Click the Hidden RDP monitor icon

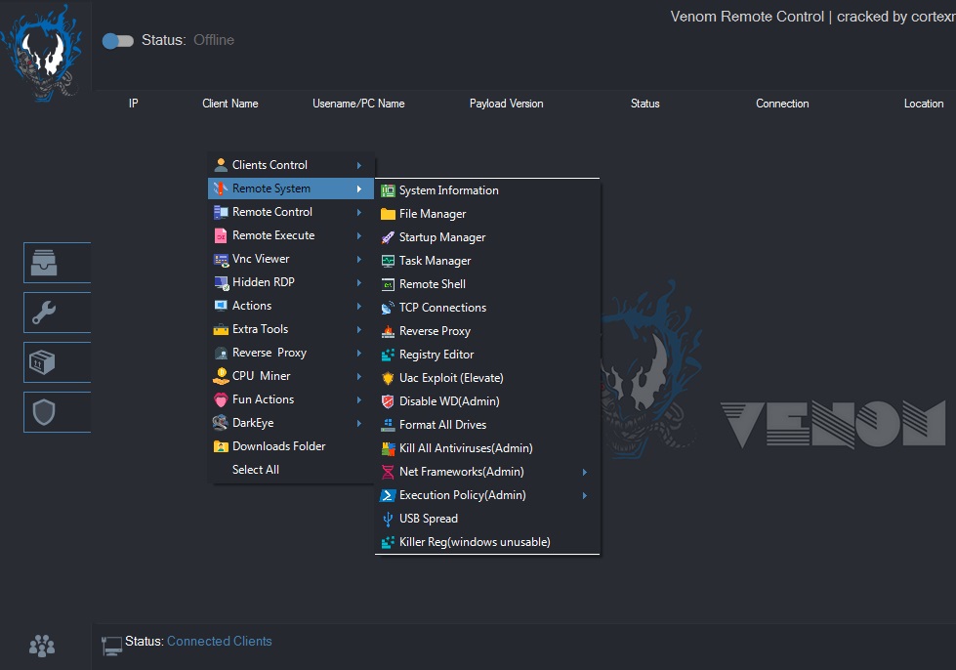(x=221, y=283)
